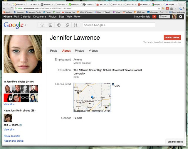Switch to the Posts tab
The height and width of the screenshot is (149, 188).
point(54,51)
